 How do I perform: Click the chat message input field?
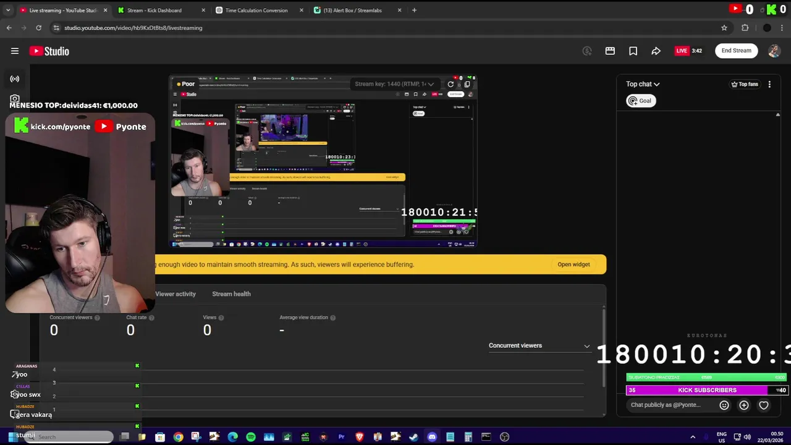(x=670, y=405)
